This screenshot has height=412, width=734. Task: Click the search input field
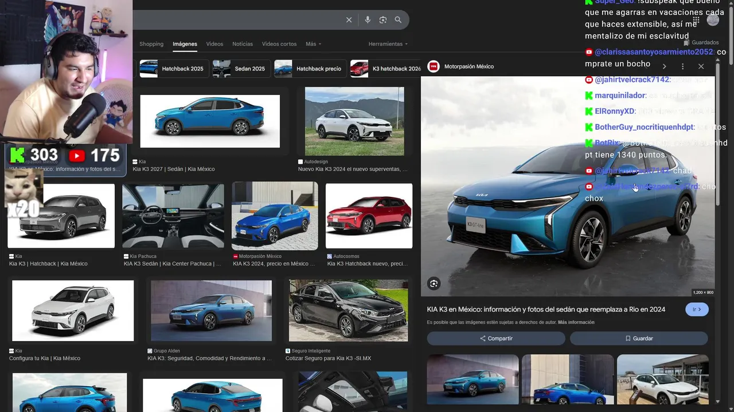click(x=238, y=20)
